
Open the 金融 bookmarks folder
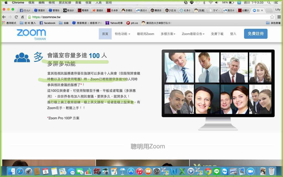tap(64, 23)
